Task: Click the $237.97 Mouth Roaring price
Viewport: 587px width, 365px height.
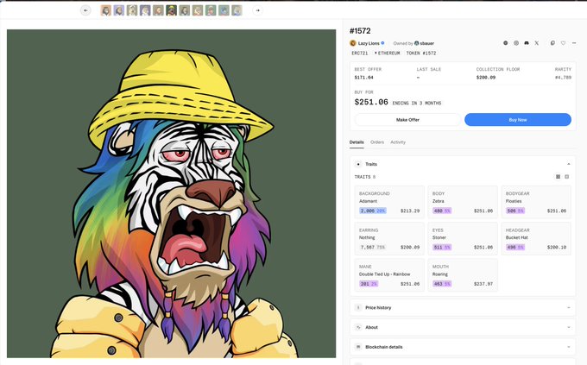Action: tap(483, 284)
